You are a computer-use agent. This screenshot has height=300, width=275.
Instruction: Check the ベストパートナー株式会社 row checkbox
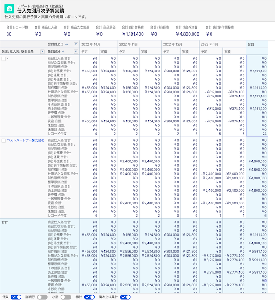pyautogui.click(x=4, y=140)
